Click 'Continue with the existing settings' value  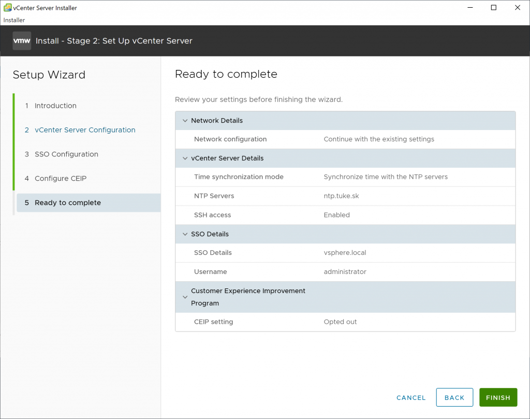coord(379,139)
